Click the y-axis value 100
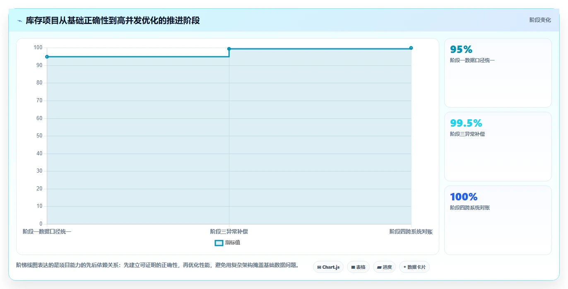The height and width of the screenshot is (289, 568). (x=38, y=48)
